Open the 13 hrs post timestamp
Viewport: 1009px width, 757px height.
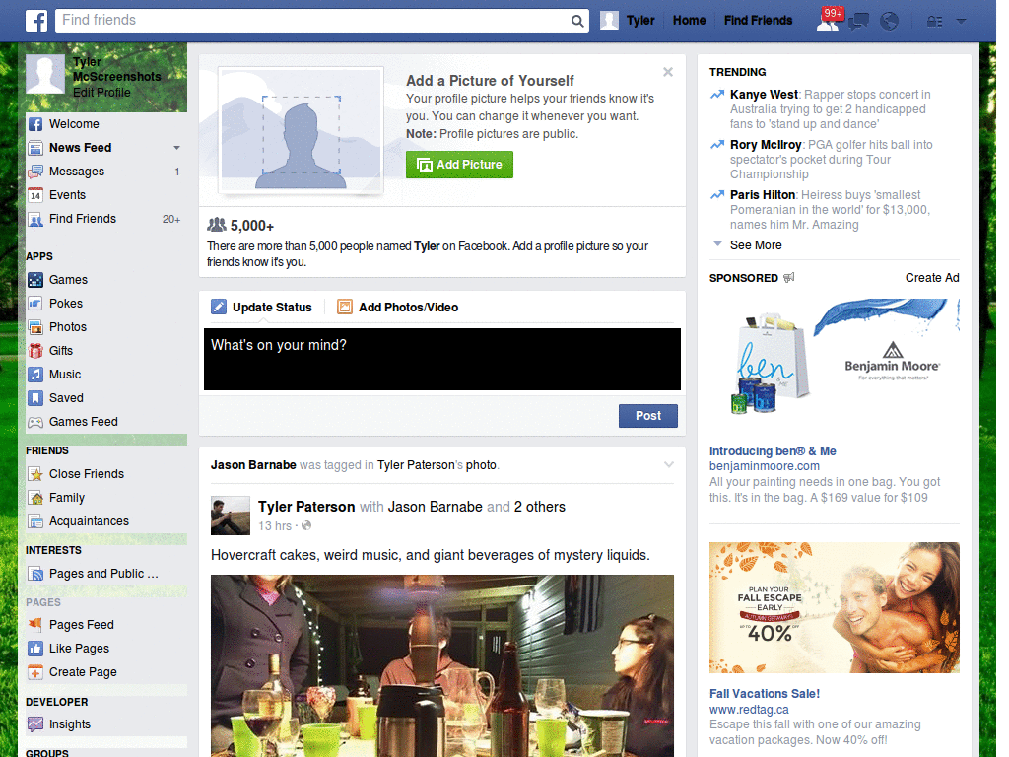[x=275, y=526]
